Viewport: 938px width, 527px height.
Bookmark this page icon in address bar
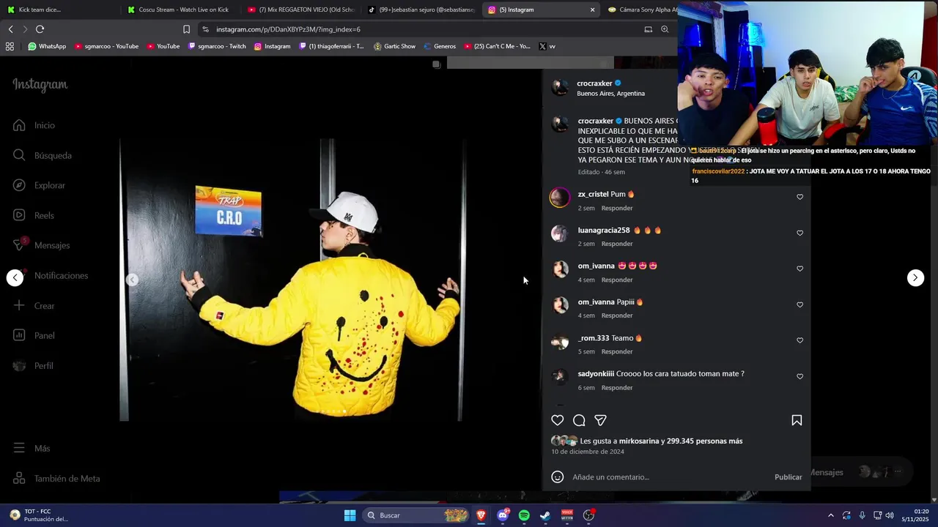click(x=186, y=29)
